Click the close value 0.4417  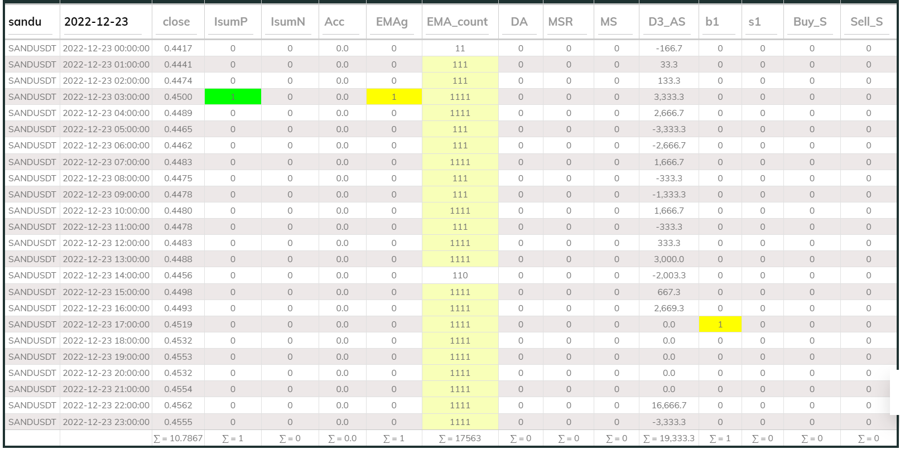(x=178, y=49)
